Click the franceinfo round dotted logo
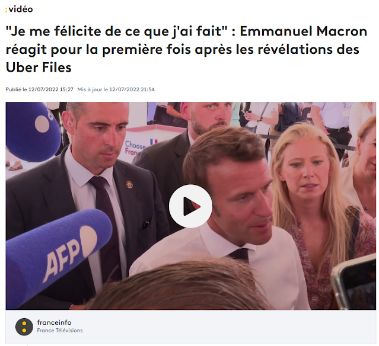The height and width of the screenshot is (346, 379). 24,326
